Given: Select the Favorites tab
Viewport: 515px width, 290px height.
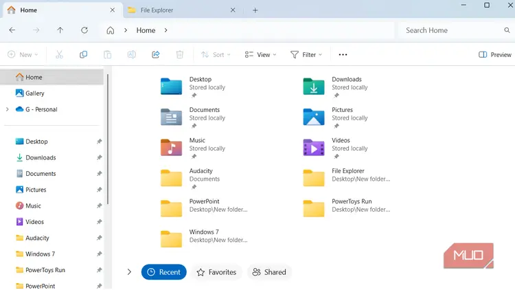Looking at the screenshot, I should tap(216, 272).
